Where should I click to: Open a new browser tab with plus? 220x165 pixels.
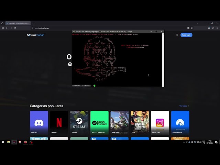(33, 23)
